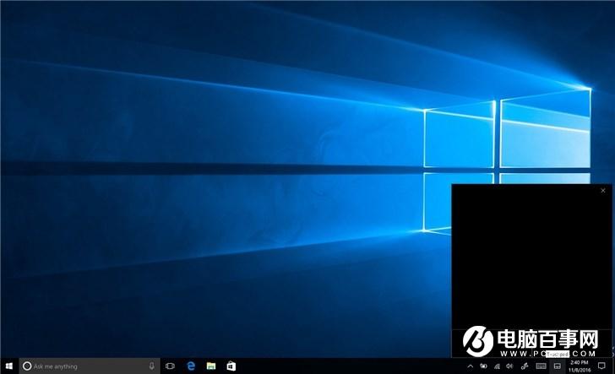Viewport: 615px width, 374px height.
Task: Close the black virtual touchpad panel
Action: click(603, 191)
